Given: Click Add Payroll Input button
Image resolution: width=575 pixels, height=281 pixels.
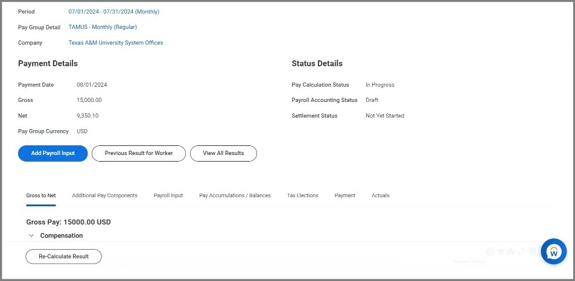Looking at the screenshot, I should [x=53, y=153].
